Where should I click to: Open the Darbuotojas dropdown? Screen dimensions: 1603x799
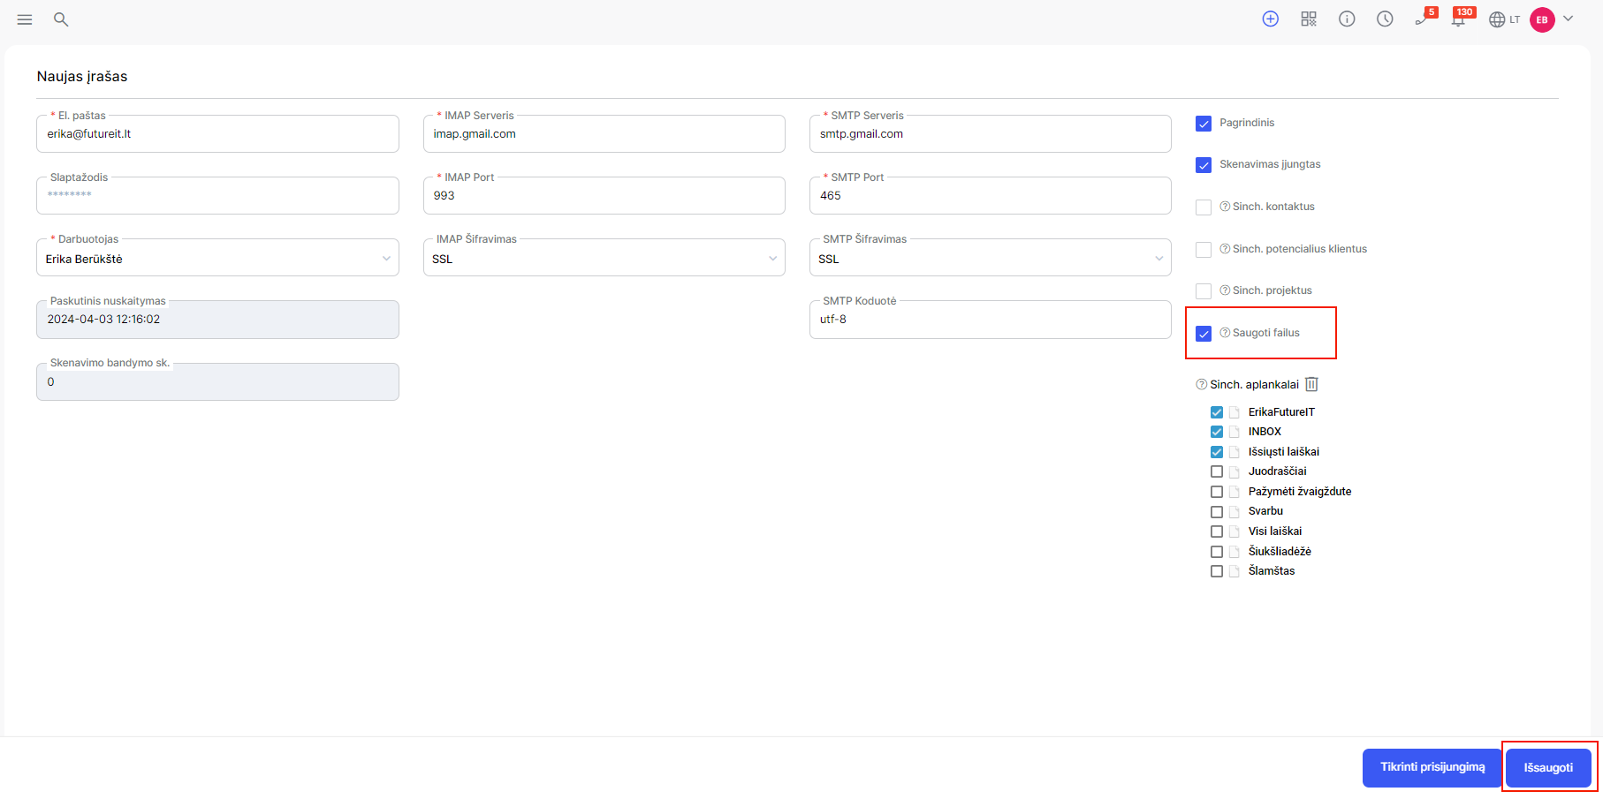217,258
